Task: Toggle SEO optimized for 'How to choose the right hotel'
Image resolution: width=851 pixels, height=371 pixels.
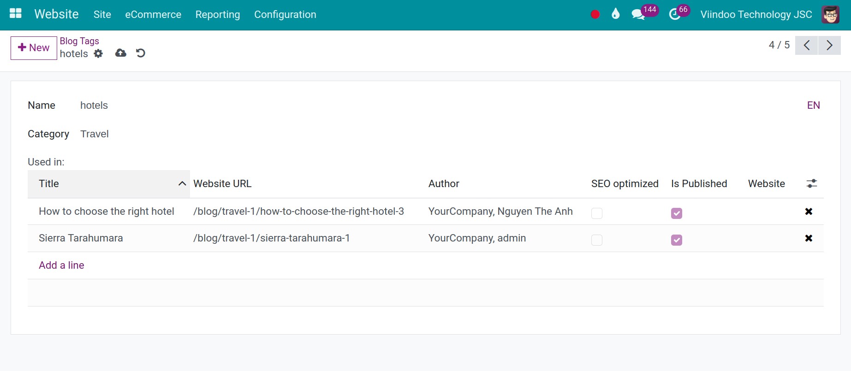Action: point(597,213)
